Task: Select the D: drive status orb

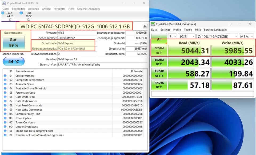Action: 21,13
